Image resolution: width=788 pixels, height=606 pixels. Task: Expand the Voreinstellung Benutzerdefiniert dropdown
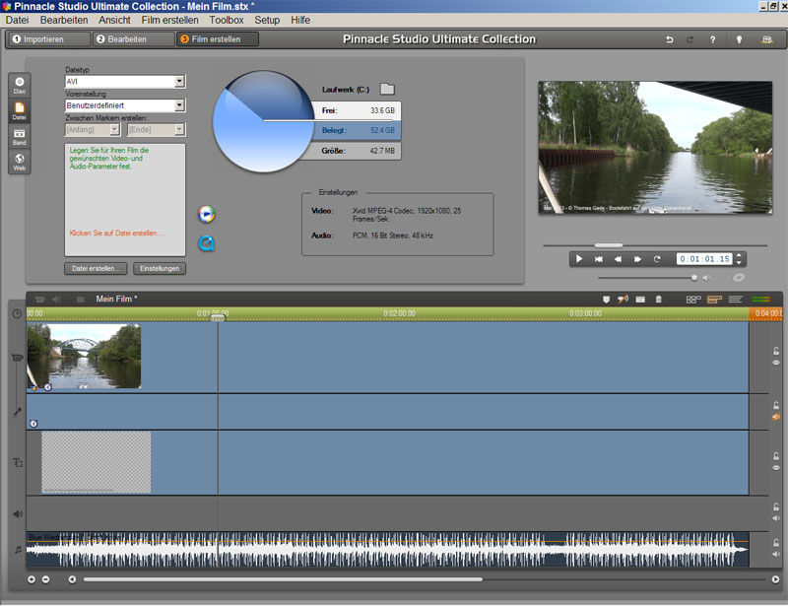pyautogui.click(x=179, y=105)
